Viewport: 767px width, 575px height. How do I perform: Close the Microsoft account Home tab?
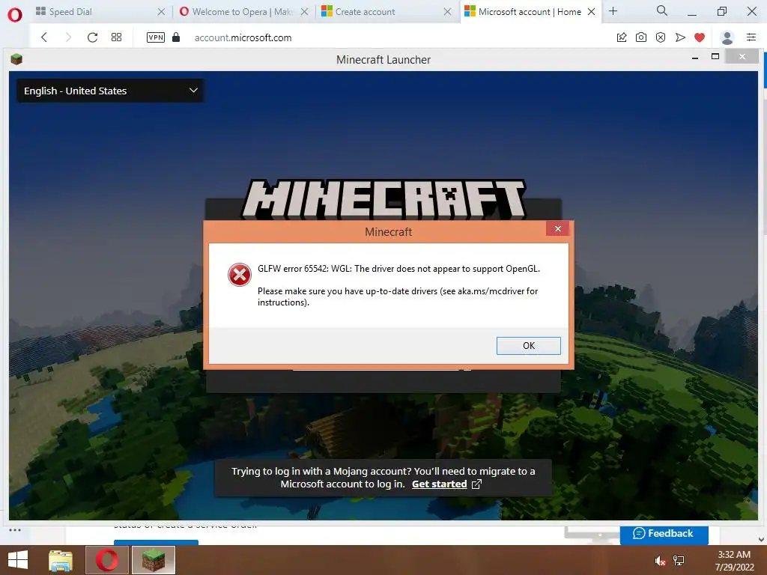click(x=591, y=12)
